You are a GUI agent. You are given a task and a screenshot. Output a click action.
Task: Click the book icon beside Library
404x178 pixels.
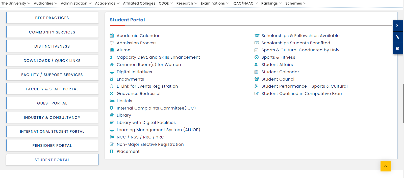(112, 115)
